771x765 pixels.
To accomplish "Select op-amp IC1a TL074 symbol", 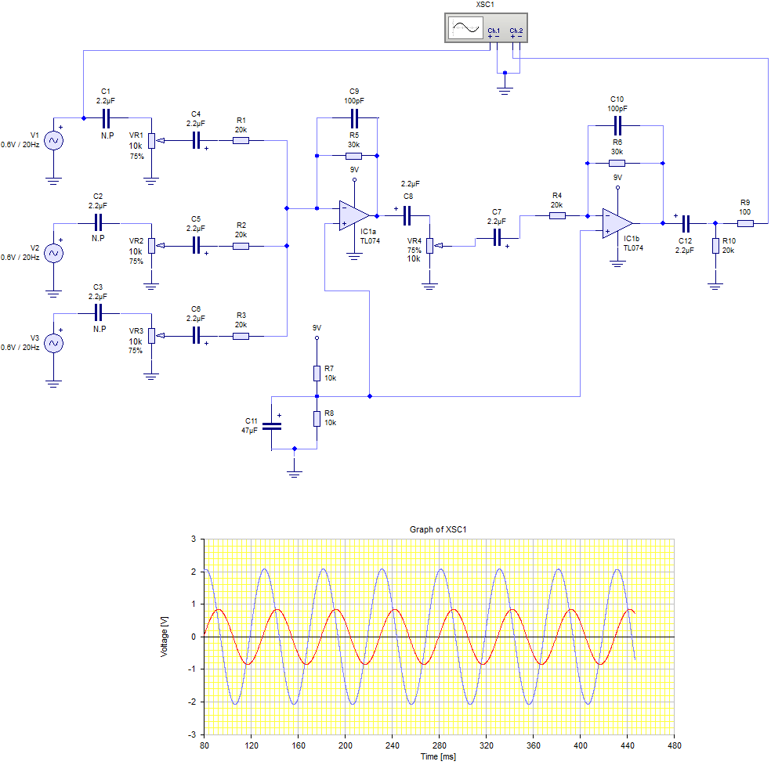I will click(354, 215).
